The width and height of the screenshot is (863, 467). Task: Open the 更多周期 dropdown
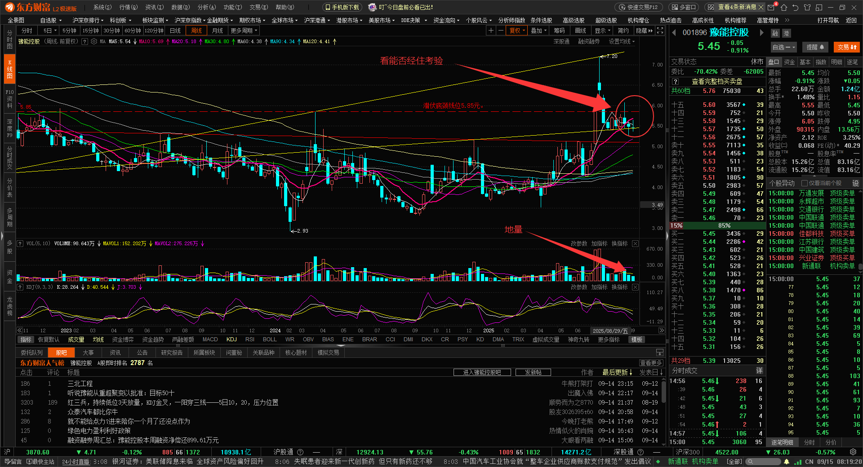tap(244, 31)
